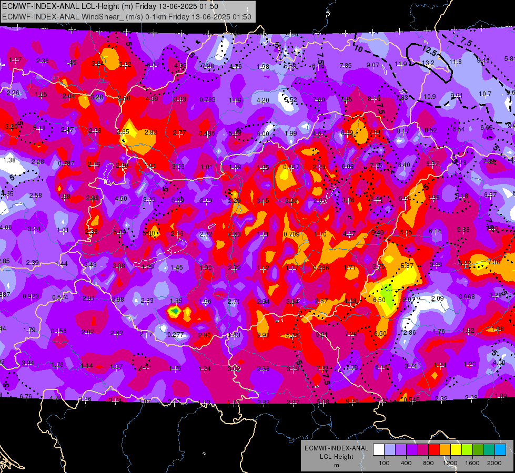Click the 7.79 wind shear value
The width and height of the screenshot is (515, 473).
[352, 367]
